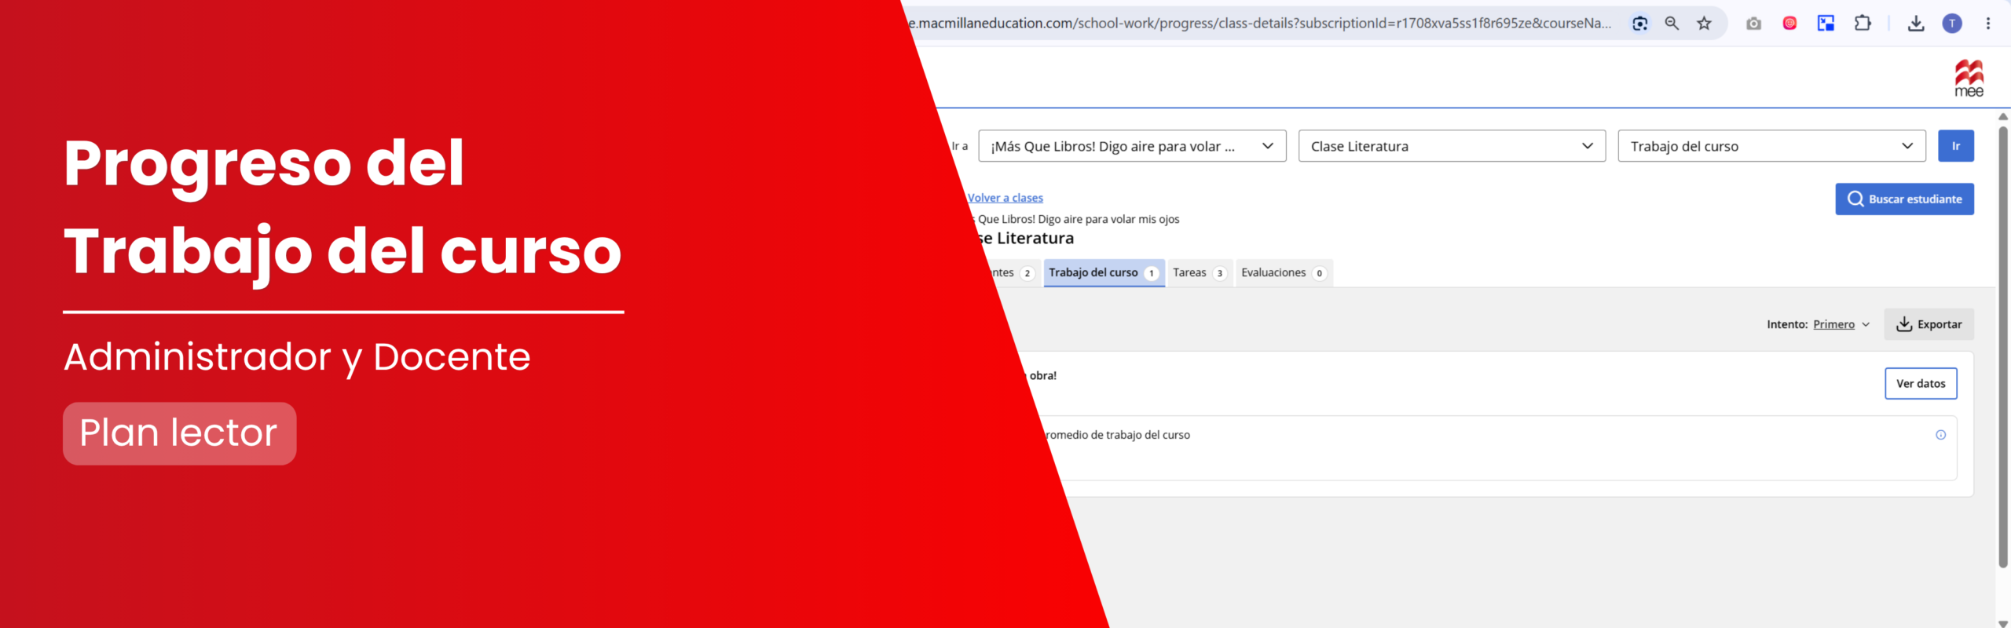Screen dimensions: 2011x628
Task: Open Chrome's three-dot menu
Action: click(1988, 24)
